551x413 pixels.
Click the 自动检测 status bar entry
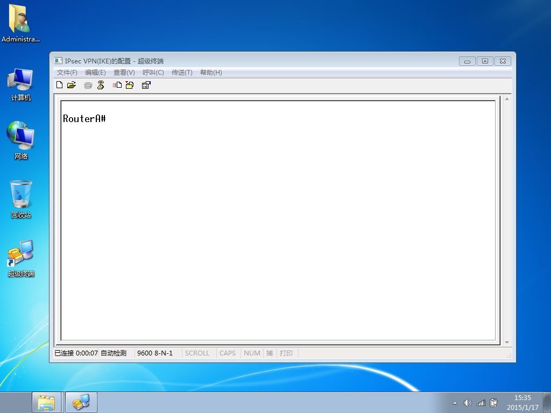pos(114,353)
